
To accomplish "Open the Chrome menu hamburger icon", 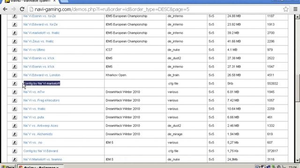I will click(x=295, y=9).
